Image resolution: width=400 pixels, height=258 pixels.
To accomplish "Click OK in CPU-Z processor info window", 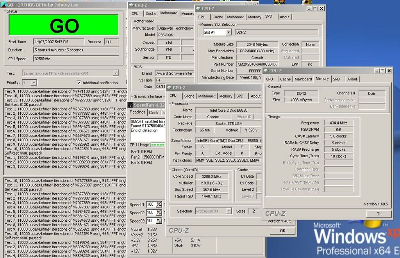I will click(283, 231).
